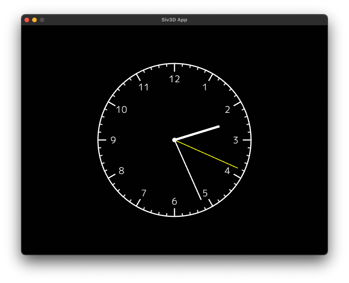Click the number 1 on clock face
349x283 pixels.
(205, 87)
